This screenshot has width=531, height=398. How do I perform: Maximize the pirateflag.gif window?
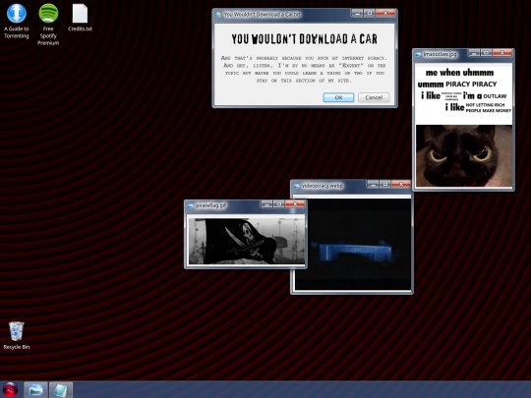[x=279, y=204]
